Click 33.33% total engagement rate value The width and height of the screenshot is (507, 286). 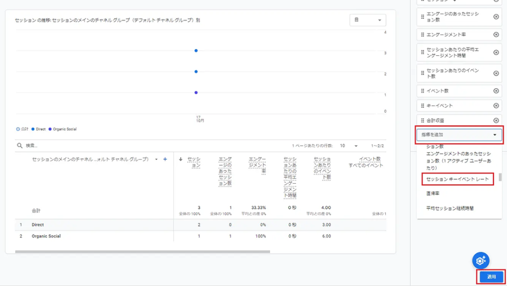(x=259, y=207)
